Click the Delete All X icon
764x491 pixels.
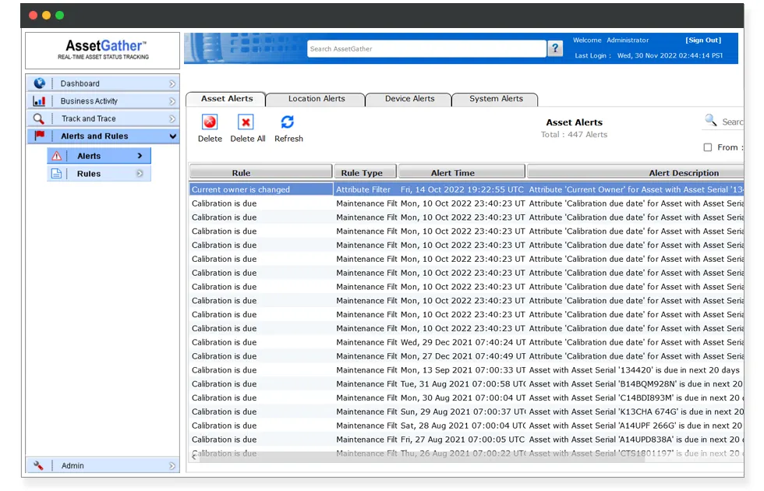coord(246,122)
